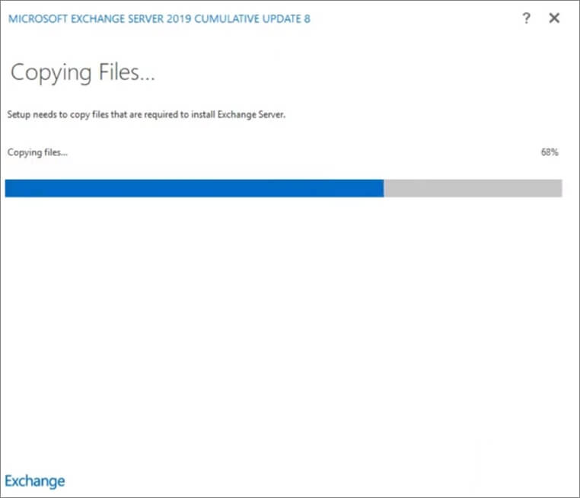The image size is (580, 498).
Task: Click the Cumulative Update 8 window title
Action: click(159, 19)
